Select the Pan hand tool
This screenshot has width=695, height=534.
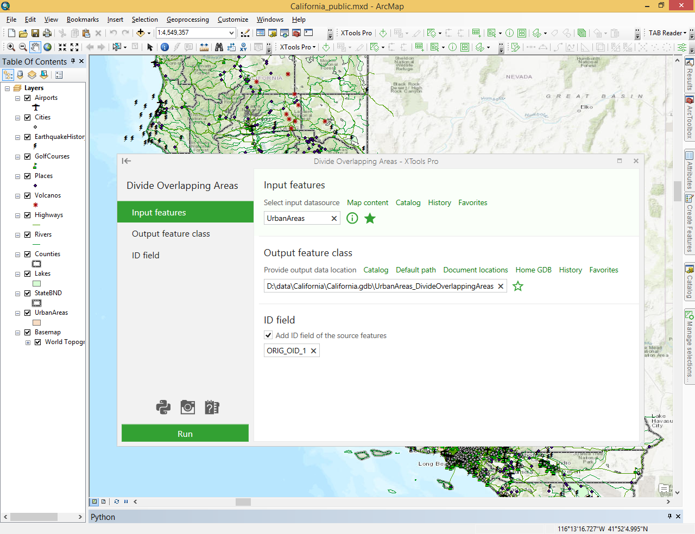click(35, 47)
